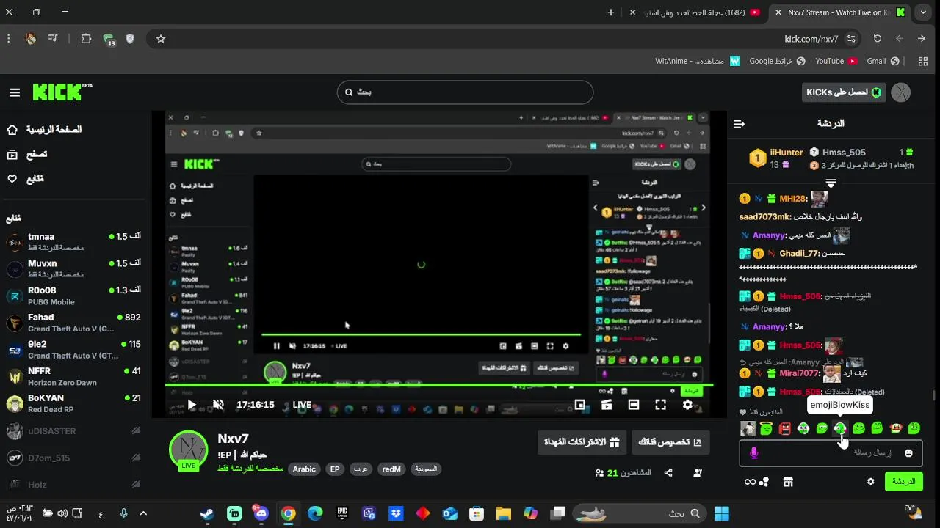Select the redM tag chip
The height and width of the screenshot is (528, 940).
coord(391,469)
